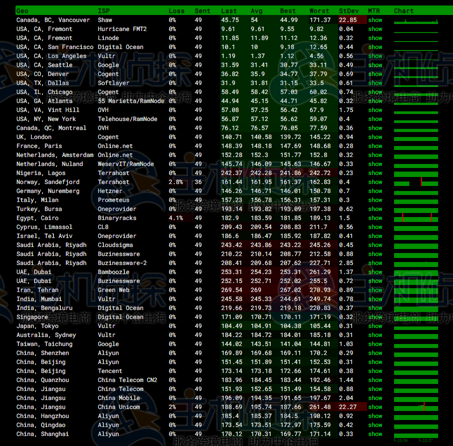Screen dimensions: 453x446
Task: Select the Avg column header
Action: (x=256, y=10)
